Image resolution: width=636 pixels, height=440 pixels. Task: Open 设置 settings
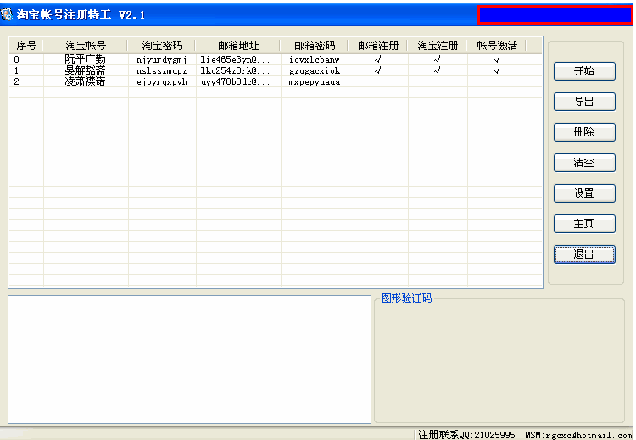[x=584, y=193]
